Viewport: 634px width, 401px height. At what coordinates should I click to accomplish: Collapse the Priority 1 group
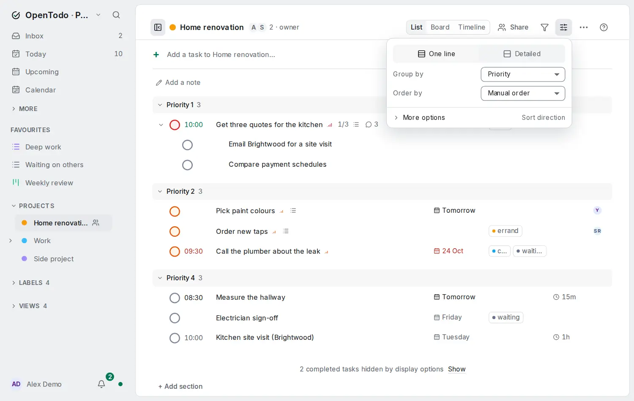tap(160, 105)
